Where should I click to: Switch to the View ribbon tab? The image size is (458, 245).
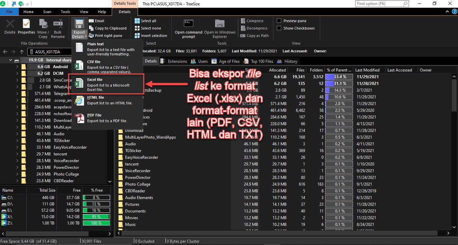pyautogui.click(x=84, y=12)
